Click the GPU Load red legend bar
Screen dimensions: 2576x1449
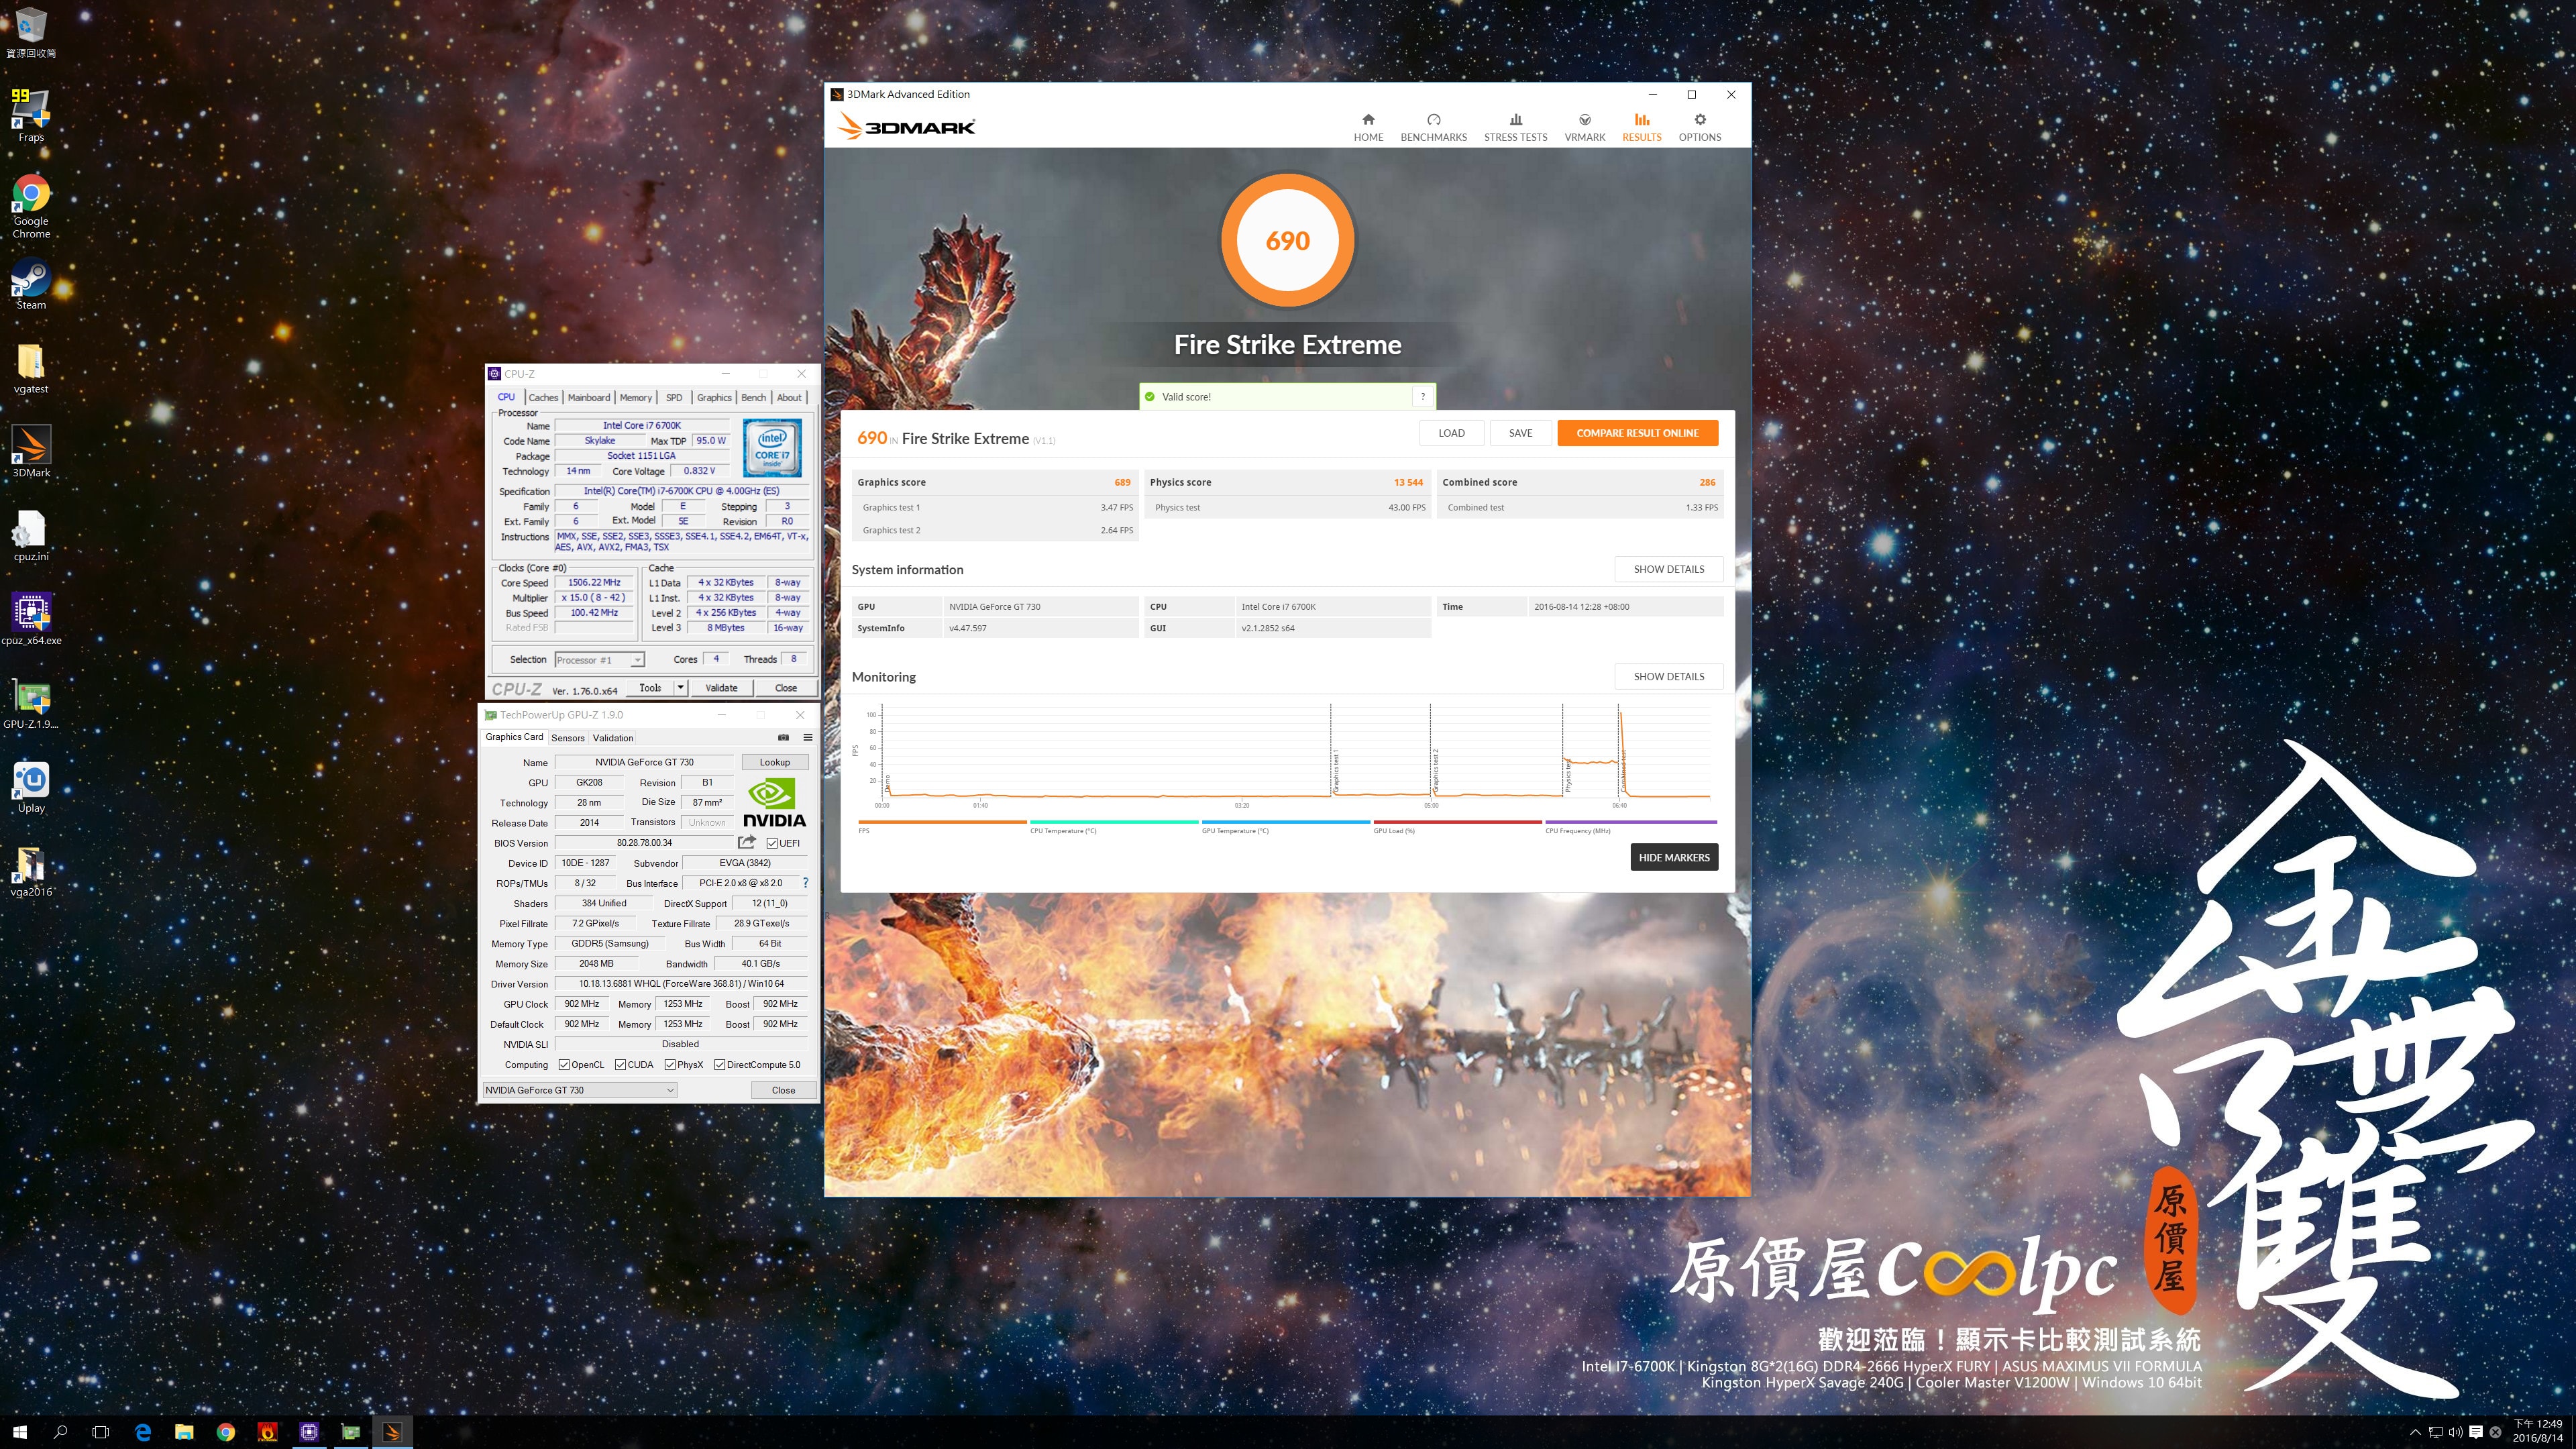(x=1457, y=822)
